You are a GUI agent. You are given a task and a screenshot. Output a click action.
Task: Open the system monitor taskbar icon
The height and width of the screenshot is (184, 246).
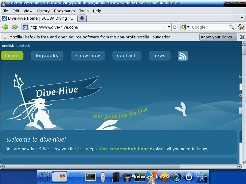pyautogui.click(x=139, y=177)
